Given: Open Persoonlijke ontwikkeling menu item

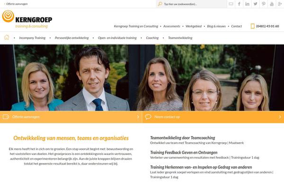Looking at the screenshot, I should point(72,38).
